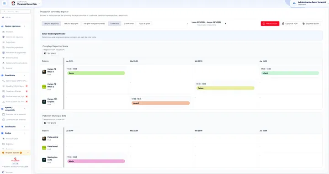Select the green Senior assignment bar

coord(96,73)
